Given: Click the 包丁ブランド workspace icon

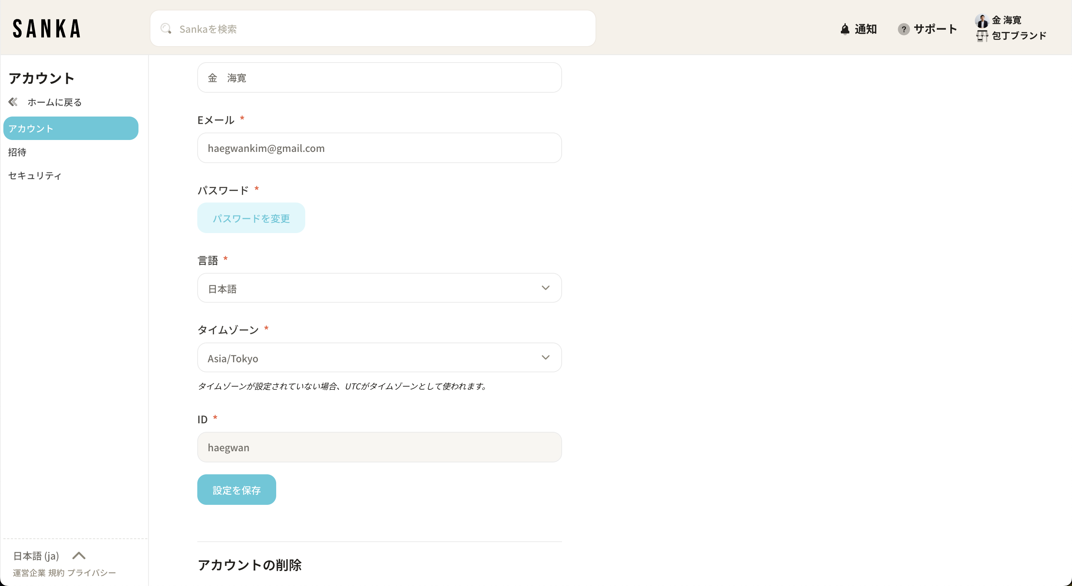Looking at the screenshot, I should pos(982,36).
